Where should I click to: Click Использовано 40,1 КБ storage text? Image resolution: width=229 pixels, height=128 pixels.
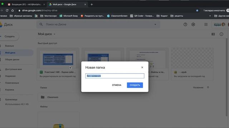17,104
